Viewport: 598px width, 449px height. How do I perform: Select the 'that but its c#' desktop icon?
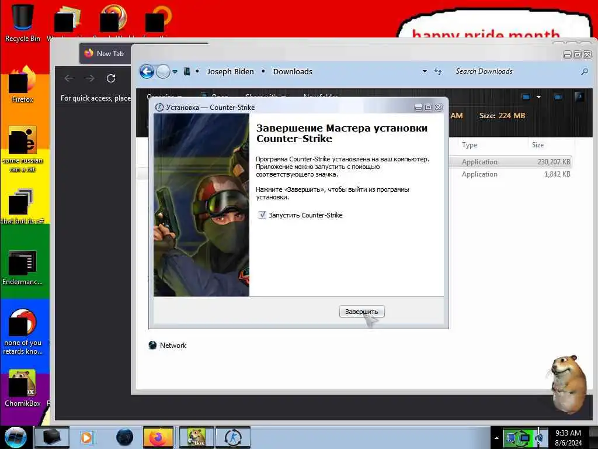pyautogui.click(x=23, y=206)
